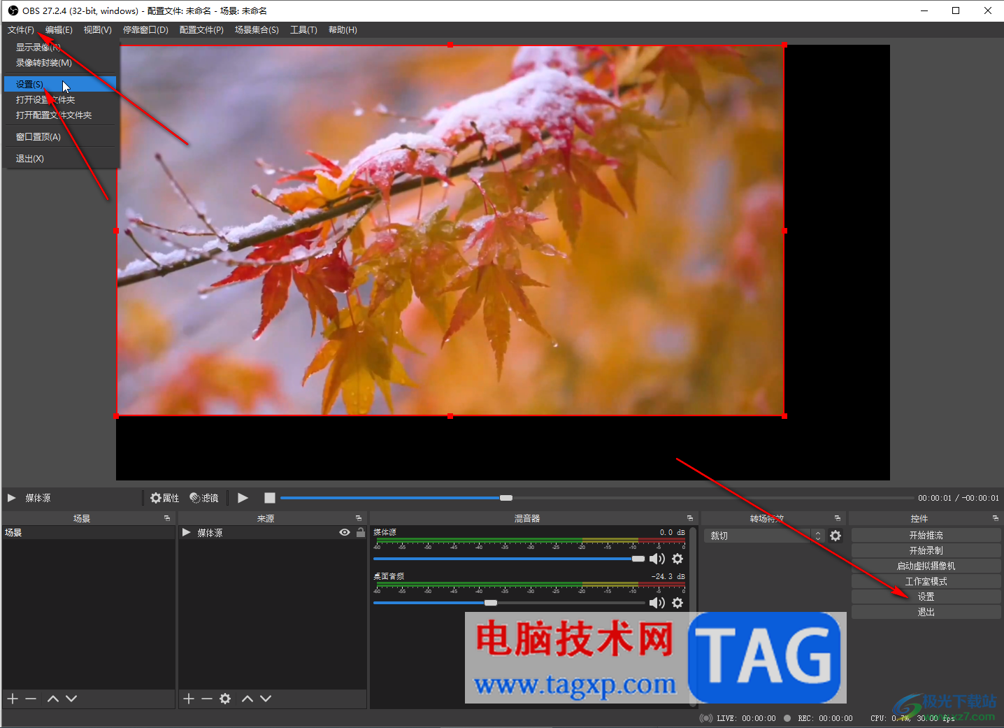Pop out the 混音器 dock panel
Screen dimensions: 1004x728
[690, 518]
